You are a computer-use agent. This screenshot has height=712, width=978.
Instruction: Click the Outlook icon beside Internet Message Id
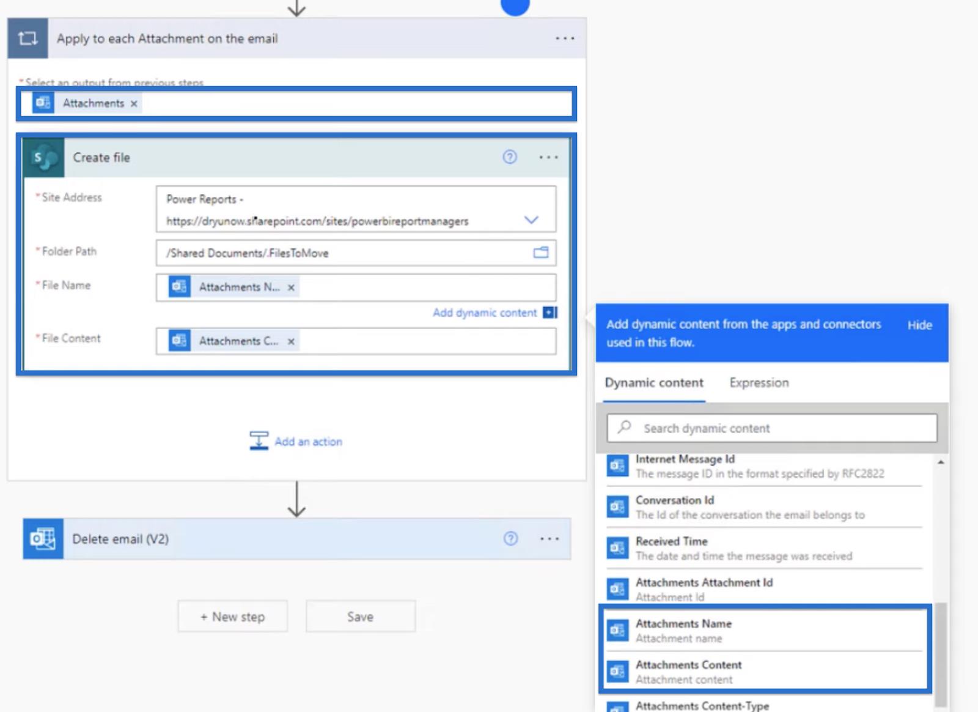click(x=617, y=465)
